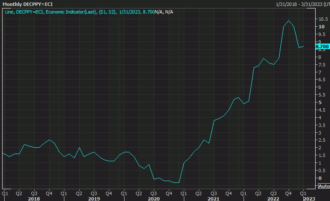
Task: Click the Monthly DECPPY=ECI chart title
Action: tap(28, 4)
